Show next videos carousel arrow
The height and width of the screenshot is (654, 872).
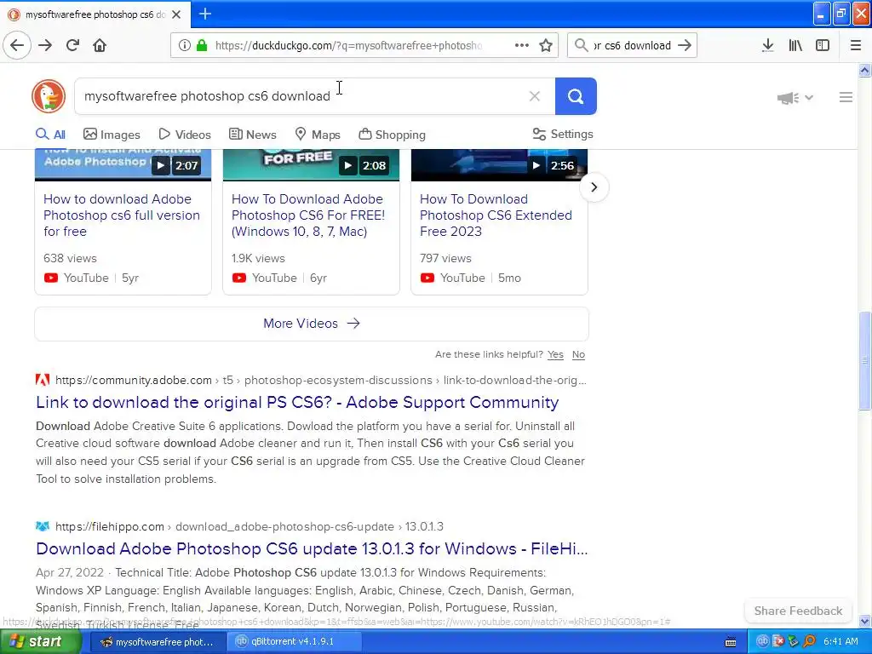pyautogui.click(x=594, y=186)
